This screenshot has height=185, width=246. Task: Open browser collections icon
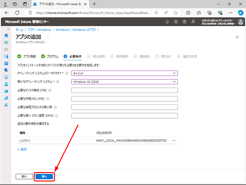tap(209, 13)
